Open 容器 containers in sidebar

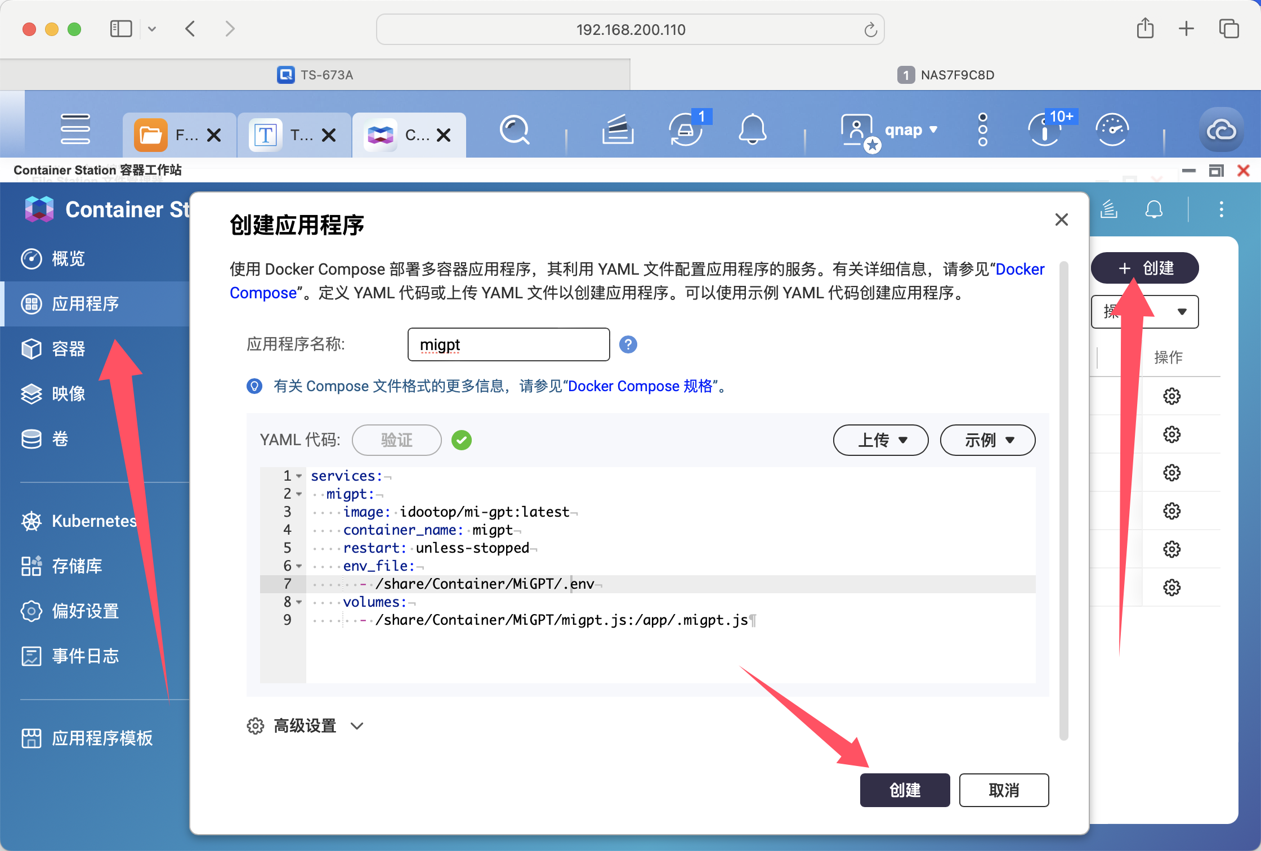pyautogui.click(x=95, y=349)
